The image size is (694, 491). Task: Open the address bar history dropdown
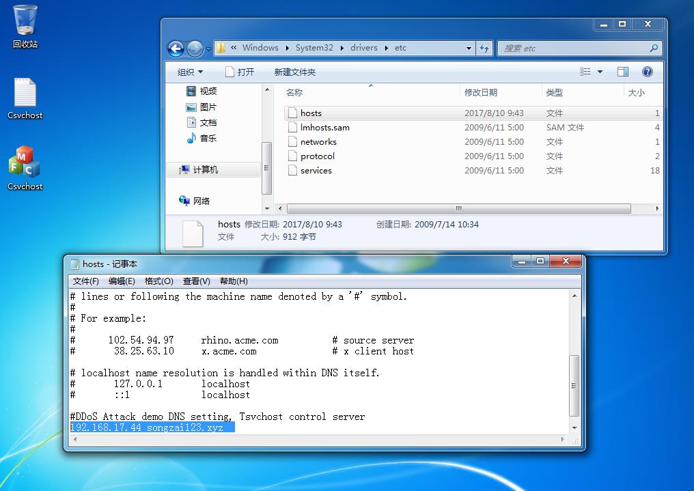469,48
